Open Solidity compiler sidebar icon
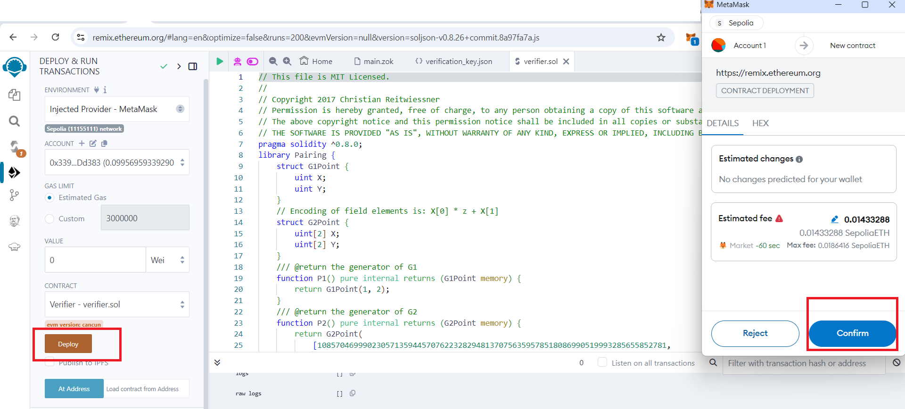This screenshot has width=905, height=409. (15, 148)
